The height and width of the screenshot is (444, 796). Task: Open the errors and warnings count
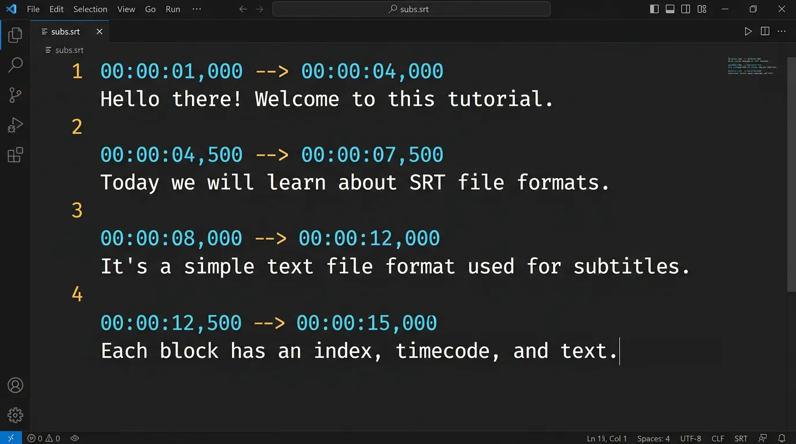click(44, 438)
